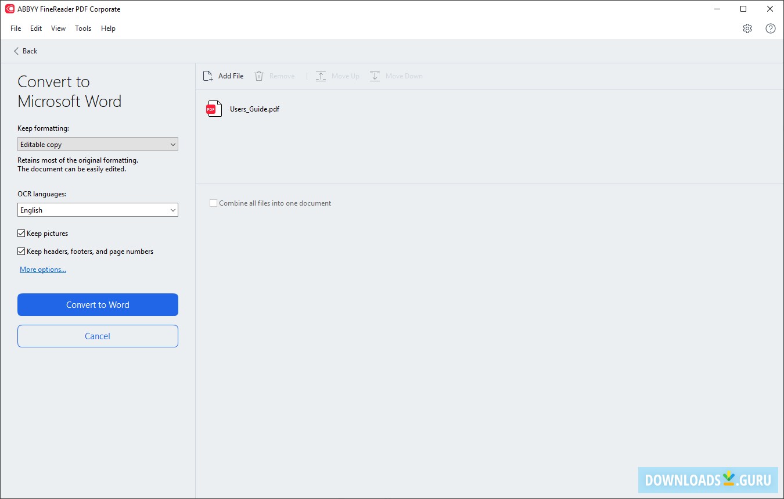
Task: Open the help question mark icon
Action: click(x=771, y=28)
